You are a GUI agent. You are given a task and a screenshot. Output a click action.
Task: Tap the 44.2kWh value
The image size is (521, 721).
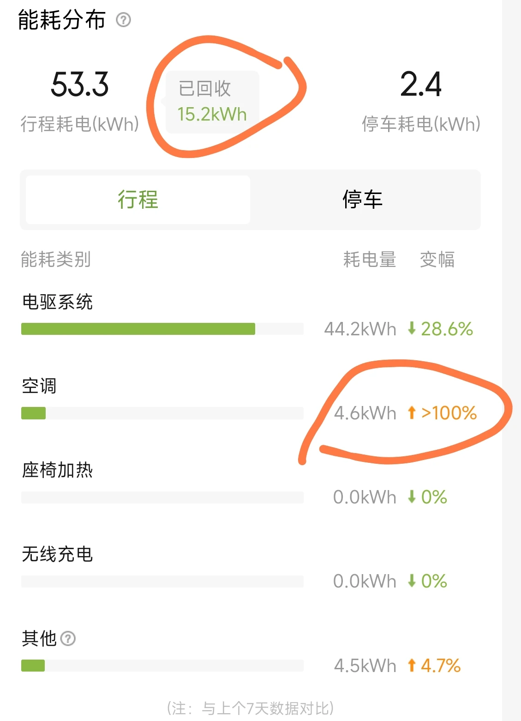pyautogui.click(x=360, y=329)
